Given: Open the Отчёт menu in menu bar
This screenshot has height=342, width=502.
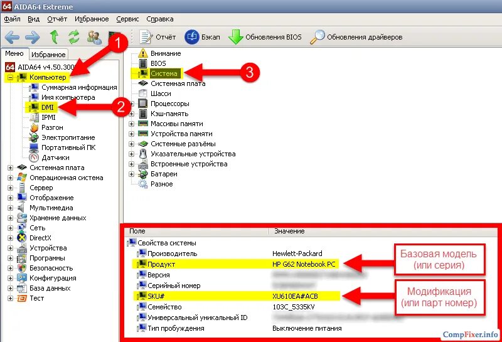Looking at the screenshot, I should click(57, 19).
